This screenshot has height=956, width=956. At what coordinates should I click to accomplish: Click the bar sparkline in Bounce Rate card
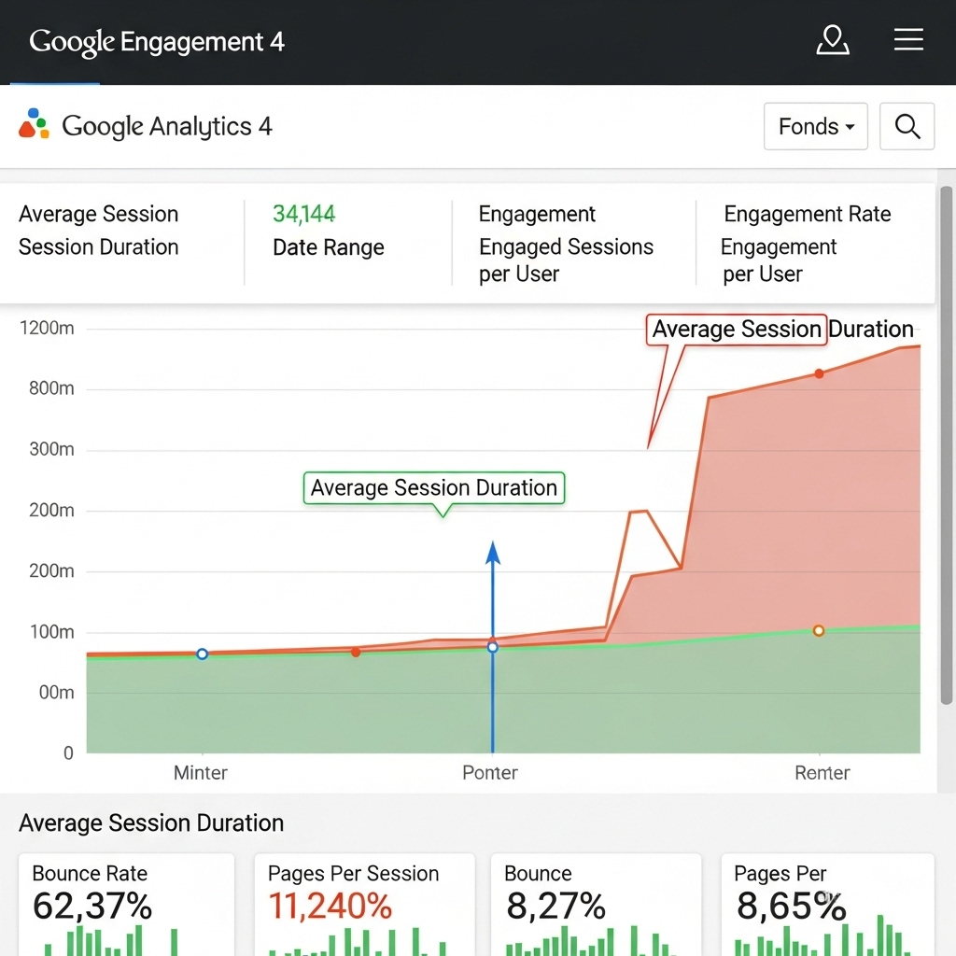click(x=111, y=941)
